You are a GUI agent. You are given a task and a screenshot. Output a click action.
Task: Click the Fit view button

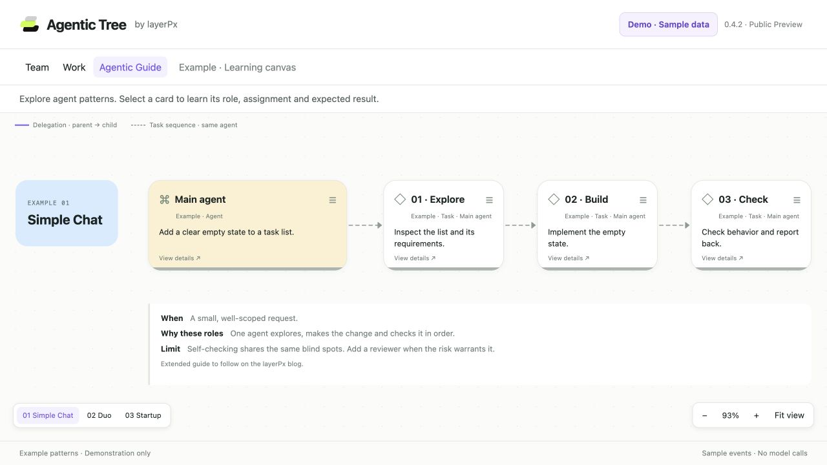[790, 415]
